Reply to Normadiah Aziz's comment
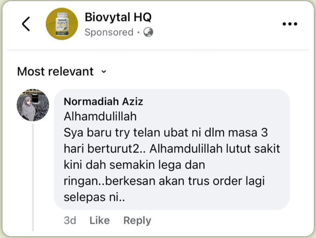The height and width of the screenshot is (238, 316). 137,220
